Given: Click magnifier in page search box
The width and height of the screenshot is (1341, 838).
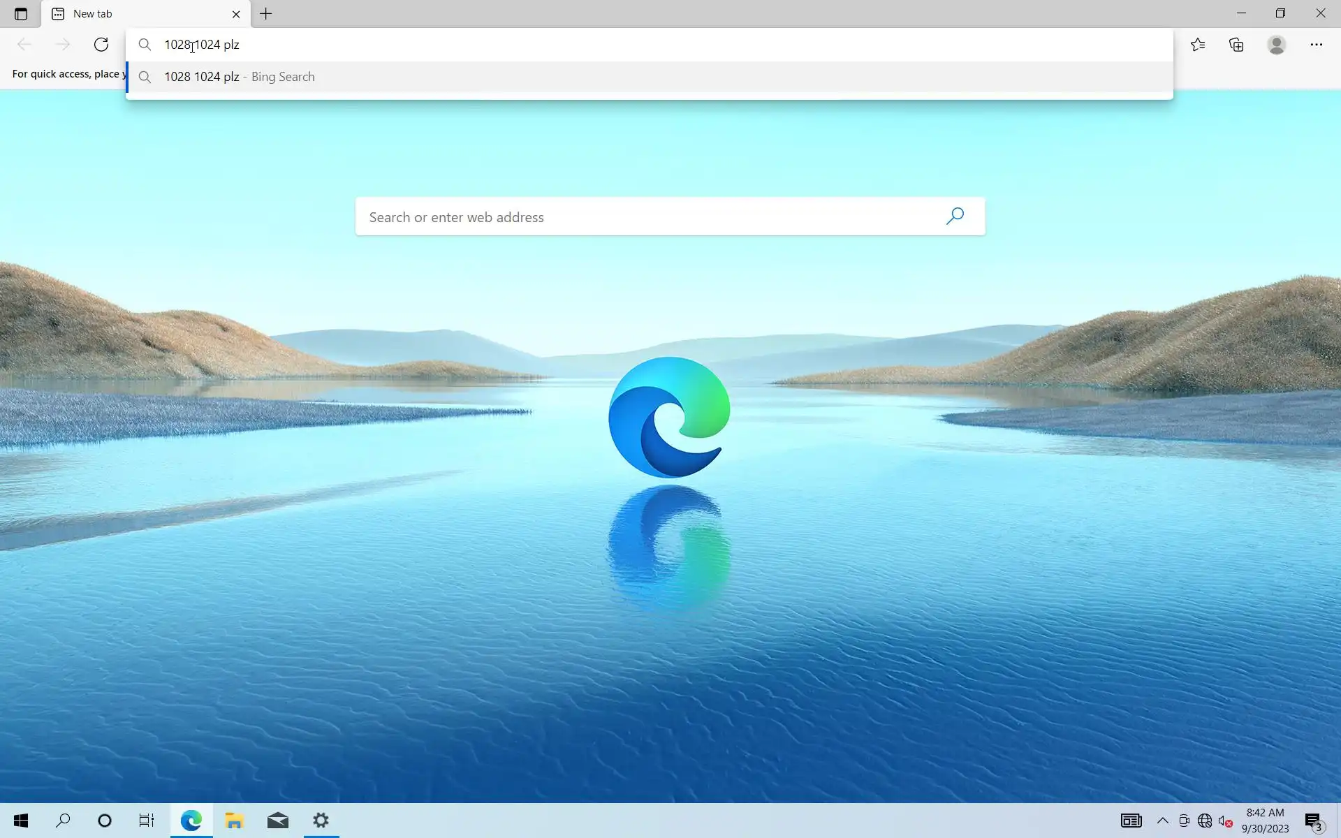Looking at the screenshot, I should point(955,216).
